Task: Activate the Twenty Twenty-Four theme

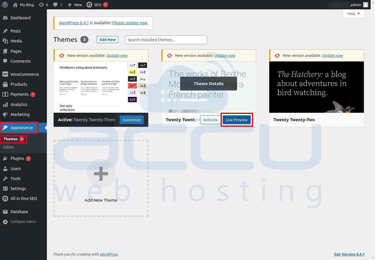Action: click(210, 120)
